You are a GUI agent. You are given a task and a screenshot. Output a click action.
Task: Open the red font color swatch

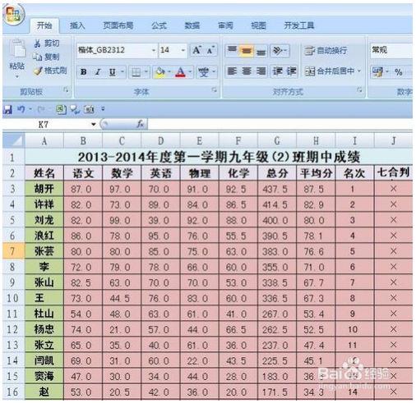(x=180, y=72)
